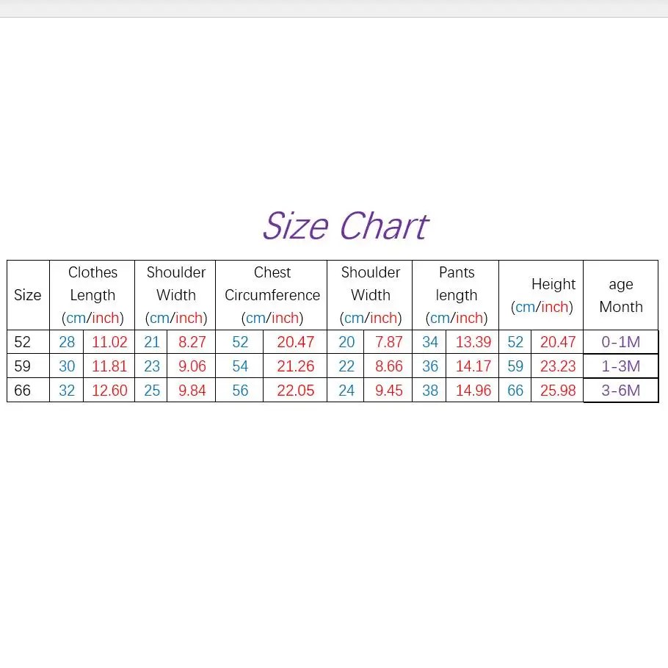Click the 9.06 shoulder width value
This screenshot has width=668, height=668.
point(192,366)
